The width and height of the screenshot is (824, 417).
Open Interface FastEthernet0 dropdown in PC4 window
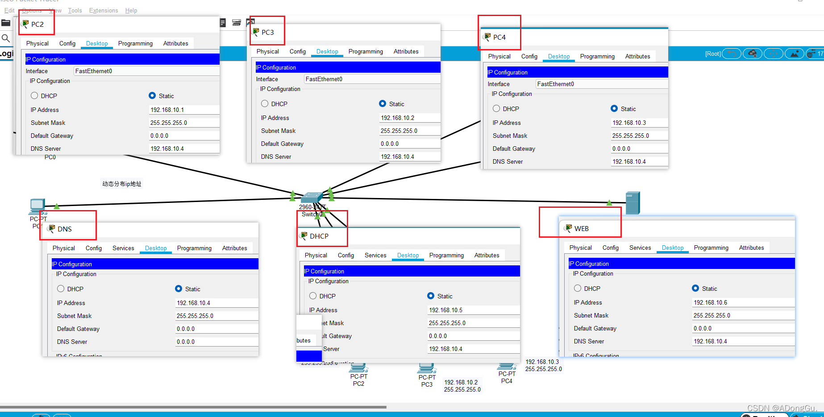pos(602,84)
